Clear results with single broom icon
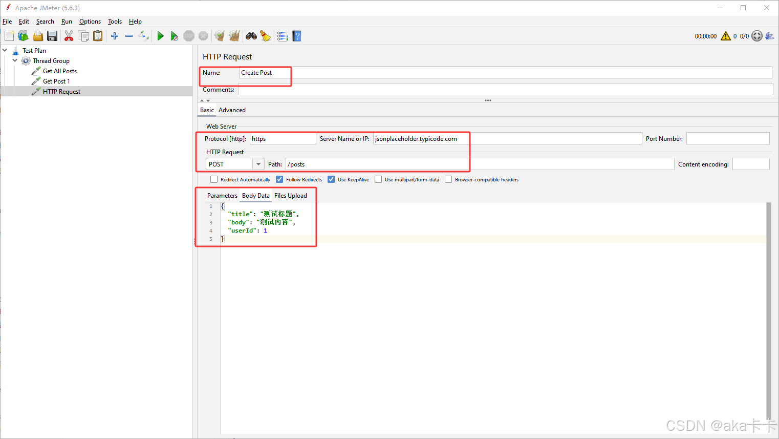Image resolution: width=779 pixels, height=439 pixels. pyautogui.click(x=220, y=36)
